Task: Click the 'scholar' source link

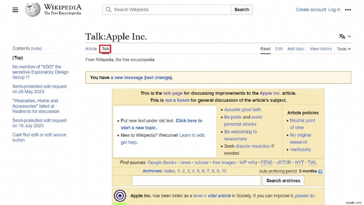Action: (x=202, y=163)
